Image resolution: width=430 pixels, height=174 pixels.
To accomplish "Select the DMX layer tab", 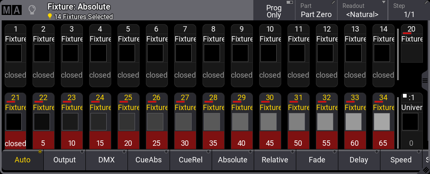I will (x=107, y=160).
